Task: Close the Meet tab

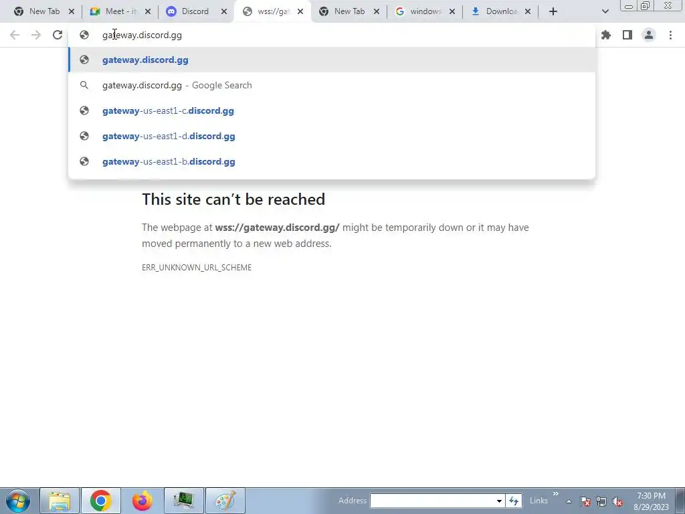Action: 148,12
